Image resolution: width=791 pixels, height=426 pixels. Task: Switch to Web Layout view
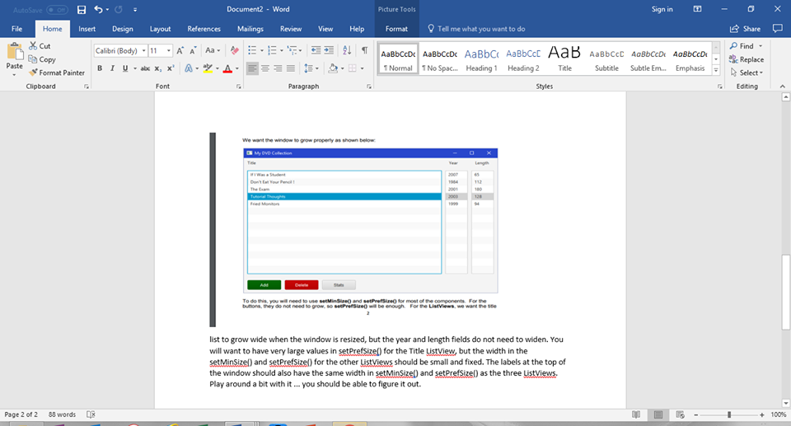click(680, 414)
